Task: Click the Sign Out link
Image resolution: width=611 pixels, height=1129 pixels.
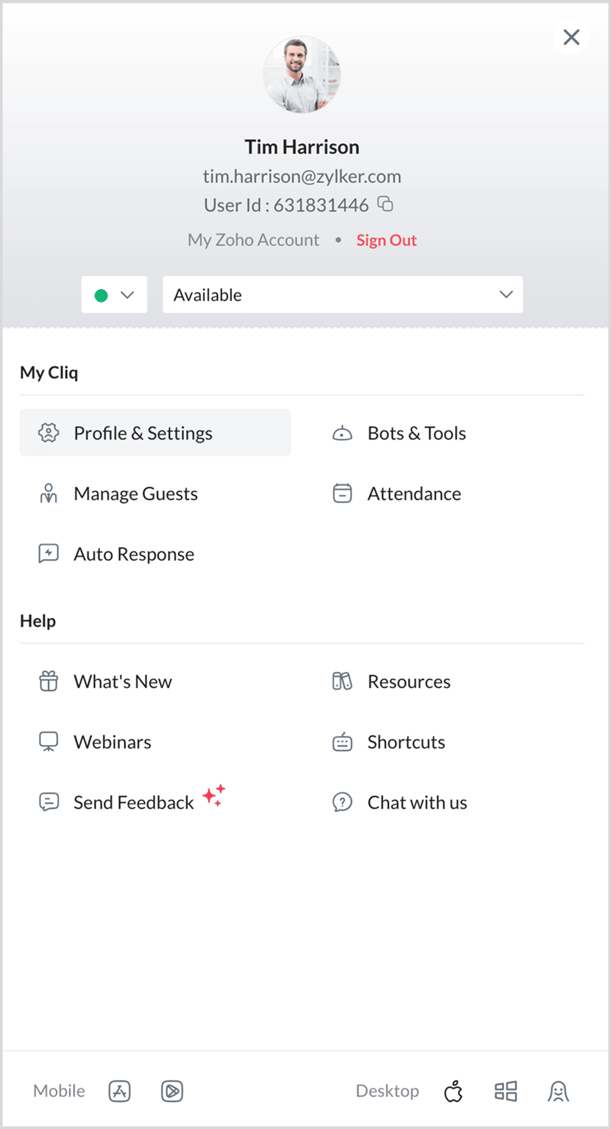Action: [x=386, y=241]
